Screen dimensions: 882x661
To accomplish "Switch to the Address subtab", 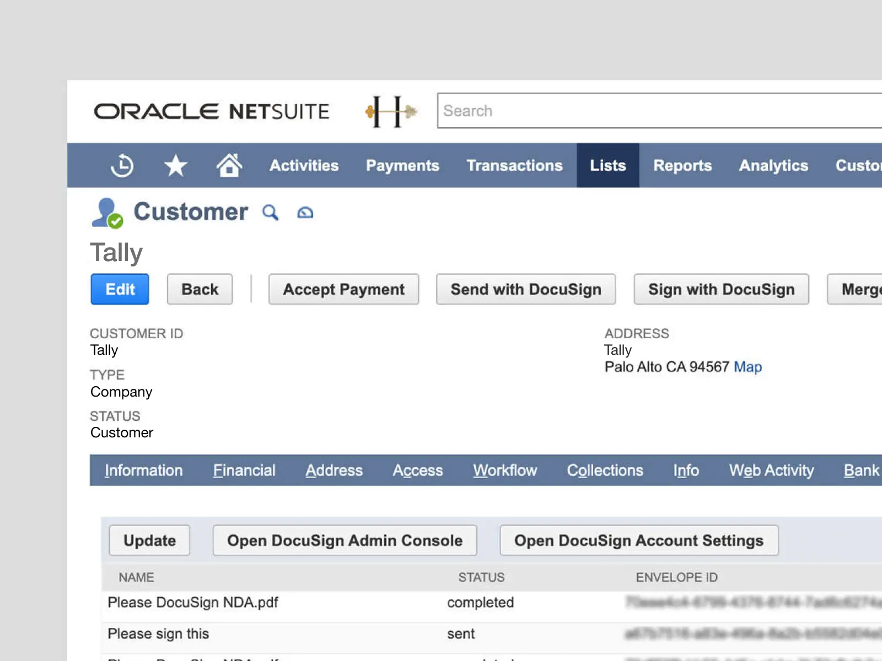I will coord(334,470).
